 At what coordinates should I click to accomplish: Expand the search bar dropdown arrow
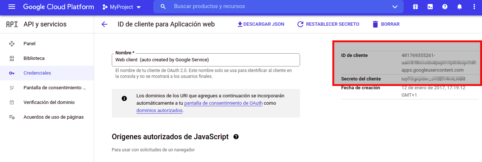click(x=395, y=7)
